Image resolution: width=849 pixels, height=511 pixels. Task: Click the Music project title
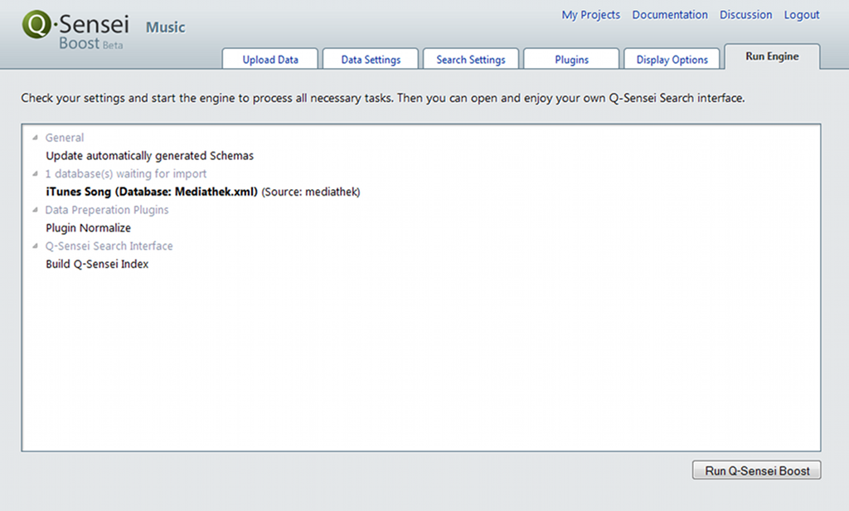(x=165, y=27)
